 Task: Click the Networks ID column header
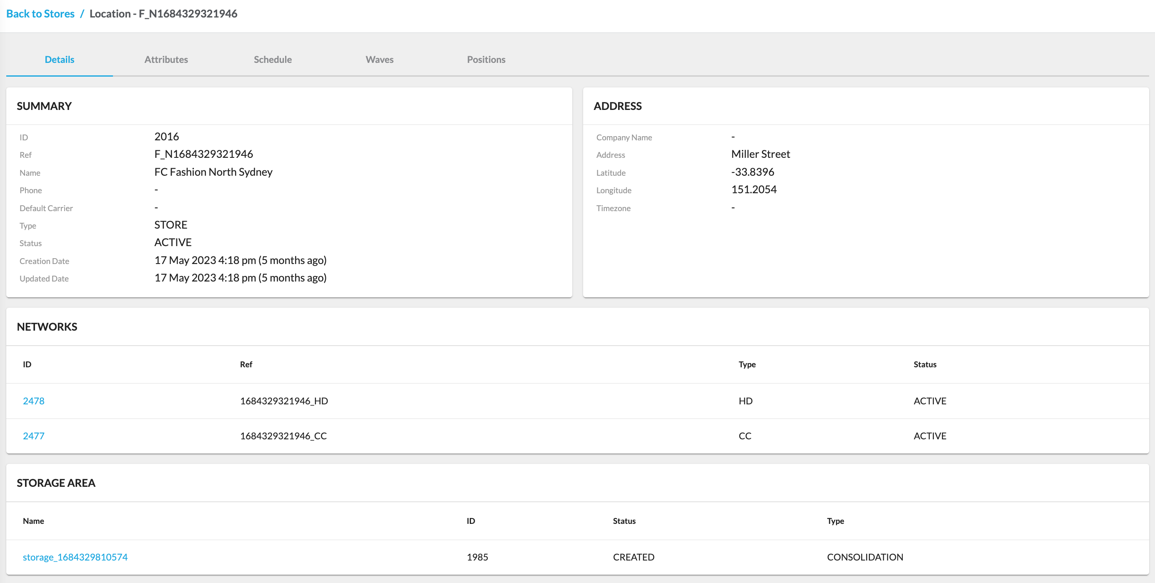point(27,364)
